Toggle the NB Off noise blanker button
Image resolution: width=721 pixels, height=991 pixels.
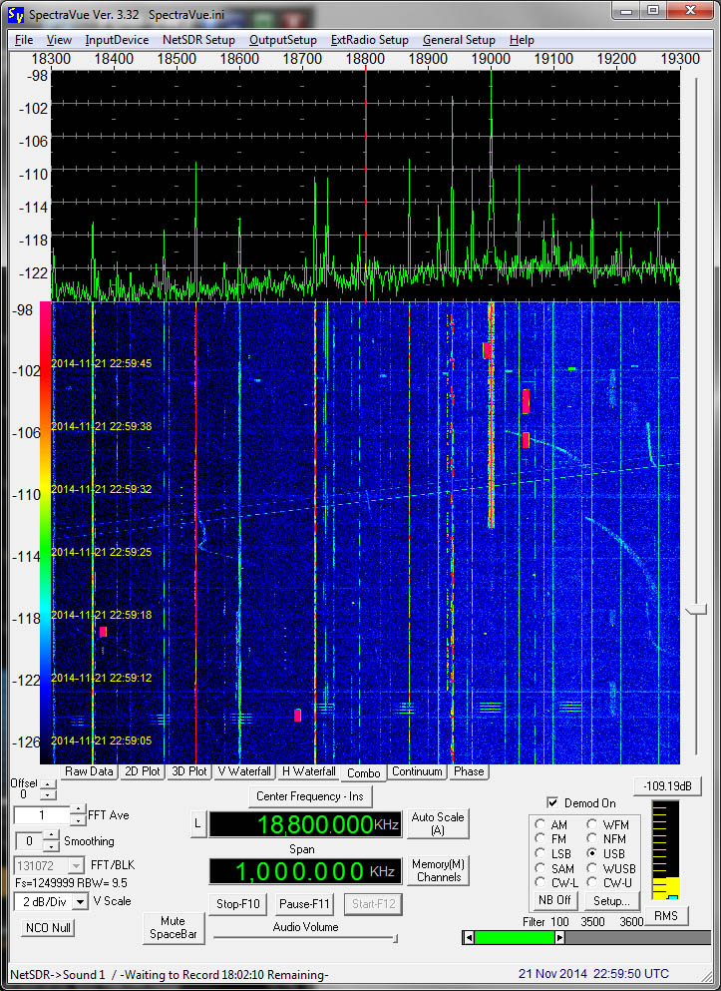(554, 900)
